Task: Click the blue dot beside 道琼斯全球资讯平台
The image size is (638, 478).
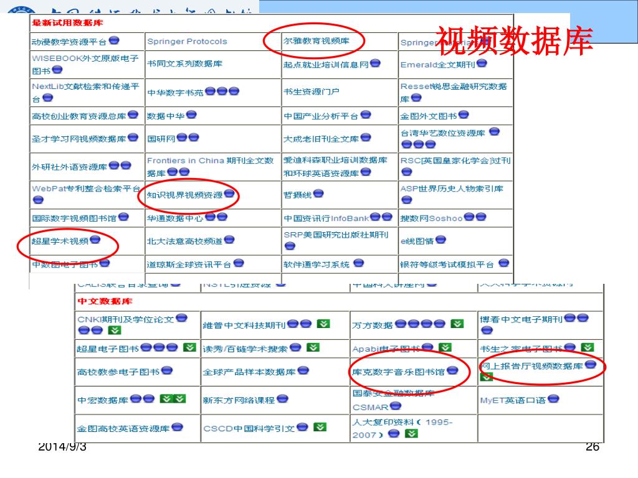Action: (239, 263)
